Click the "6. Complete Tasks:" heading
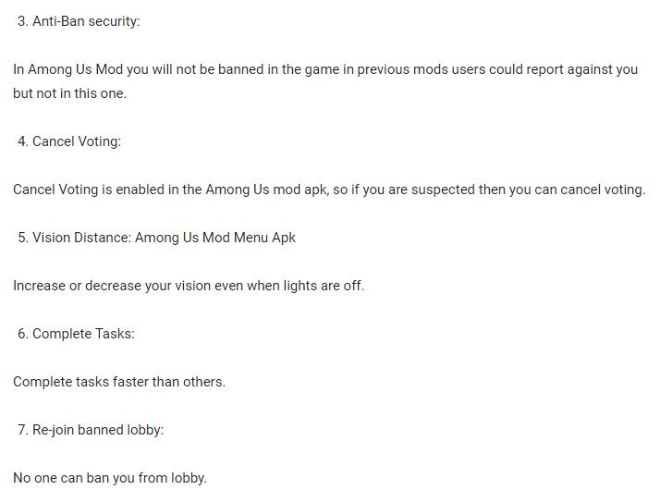 pos(76,334)
